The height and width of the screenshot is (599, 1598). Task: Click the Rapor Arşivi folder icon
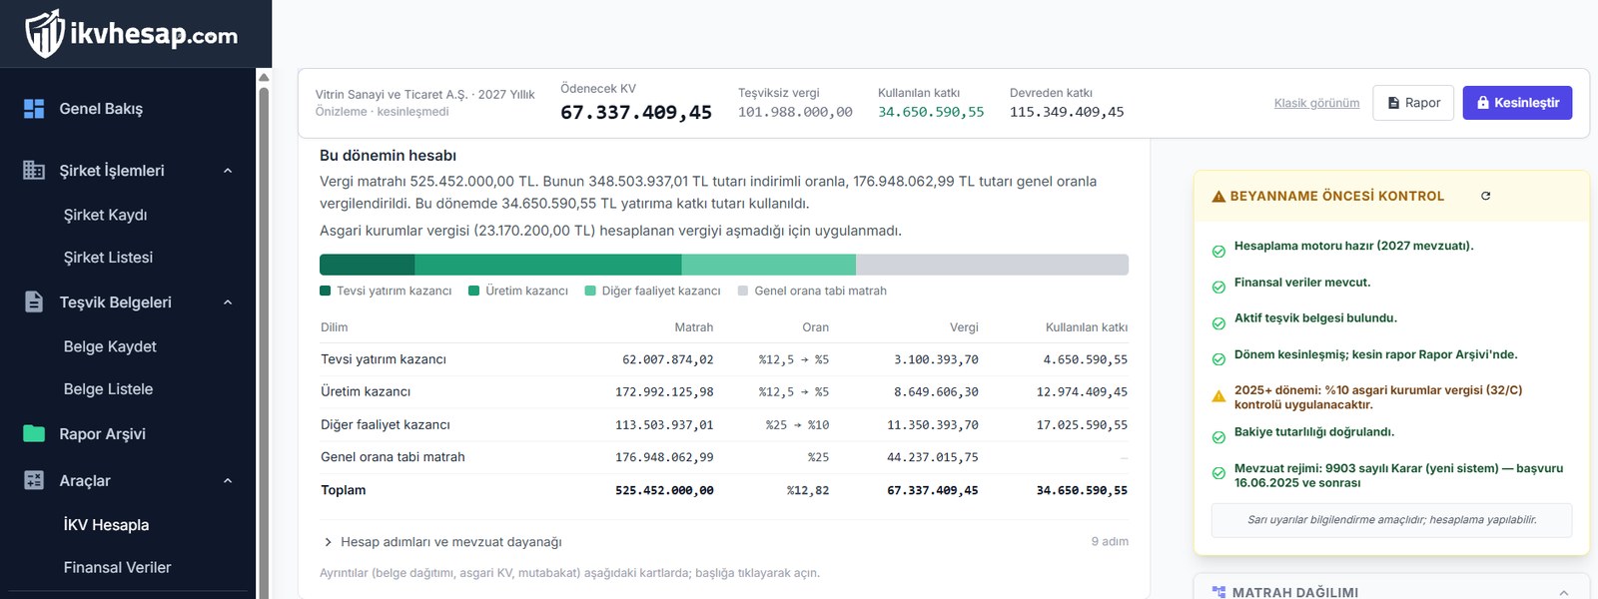click(34, 433)
